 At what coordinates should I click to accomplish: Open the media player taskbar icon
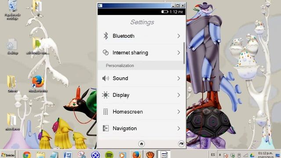[x=122, y=155]
